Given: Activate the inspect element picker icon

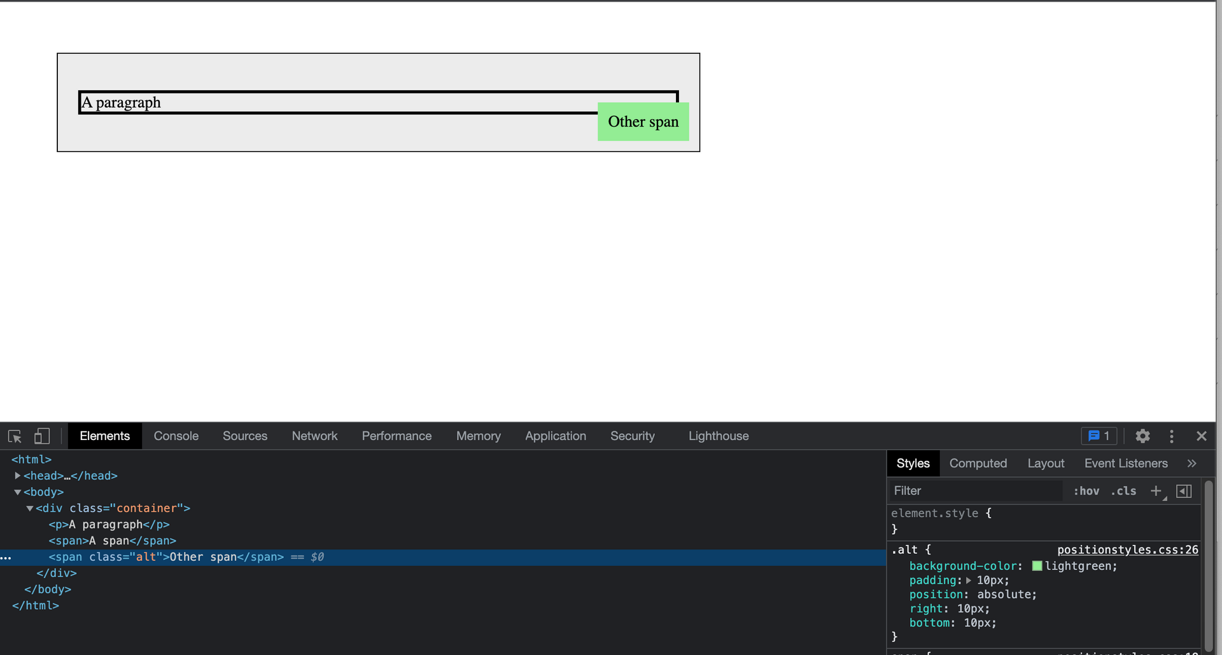Looking at the screenshot, I should [x=15, y=436].
